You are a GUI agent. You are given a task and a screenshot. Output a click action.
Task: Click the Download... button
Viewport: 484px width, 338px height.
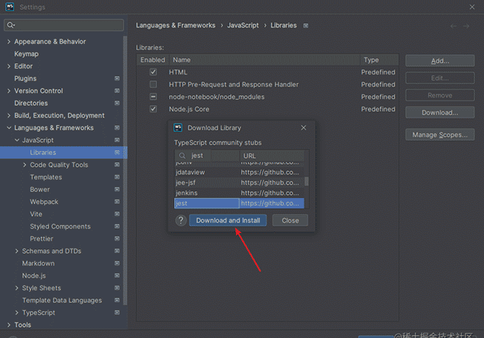click(440, 112)
